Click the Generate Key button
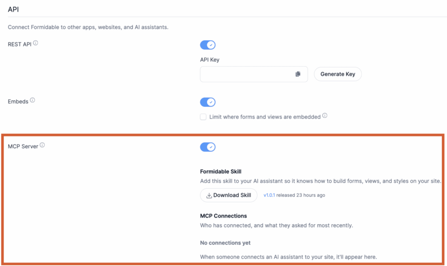This screenshot has width=447, height=266. (x=338, y=74)
